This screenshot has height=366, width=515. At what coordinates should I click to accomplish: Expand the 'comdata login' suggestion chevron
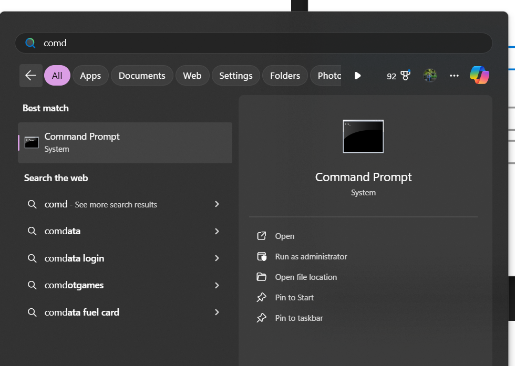(217, 258)
